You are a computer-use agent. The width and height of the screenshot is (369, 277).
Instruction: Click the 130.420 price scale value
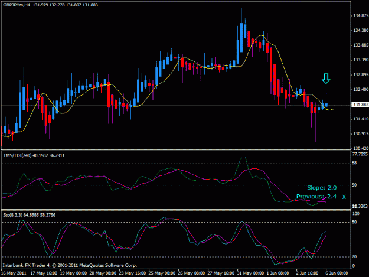361,148
